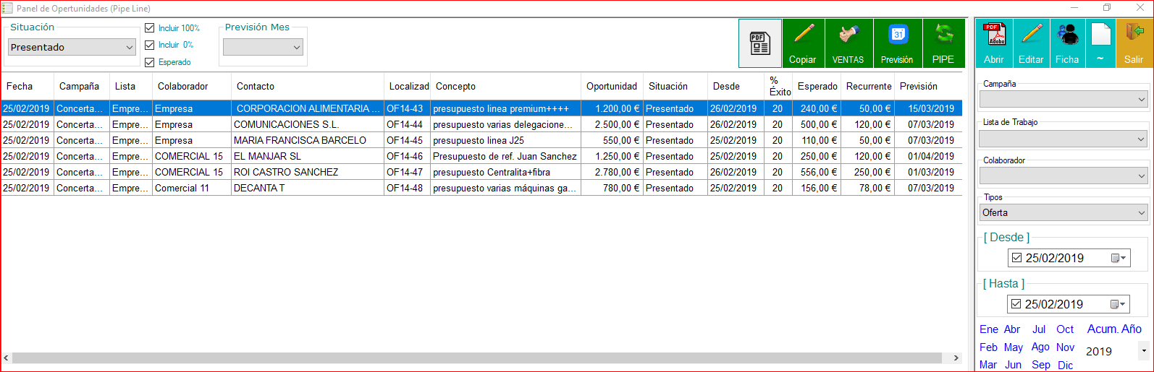Sort by the Concepto column header
The image size is (1154, 372).
[x=505, y=86]
